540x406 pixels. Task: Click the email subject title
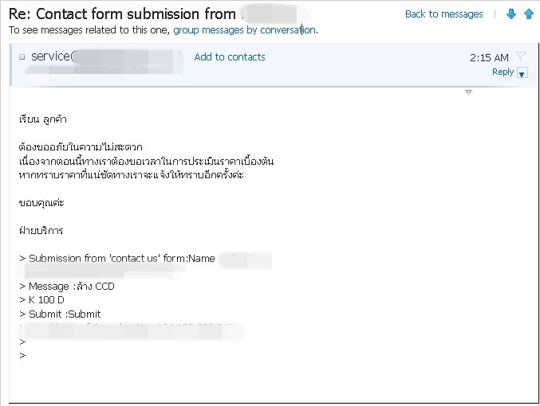[122, 14]
